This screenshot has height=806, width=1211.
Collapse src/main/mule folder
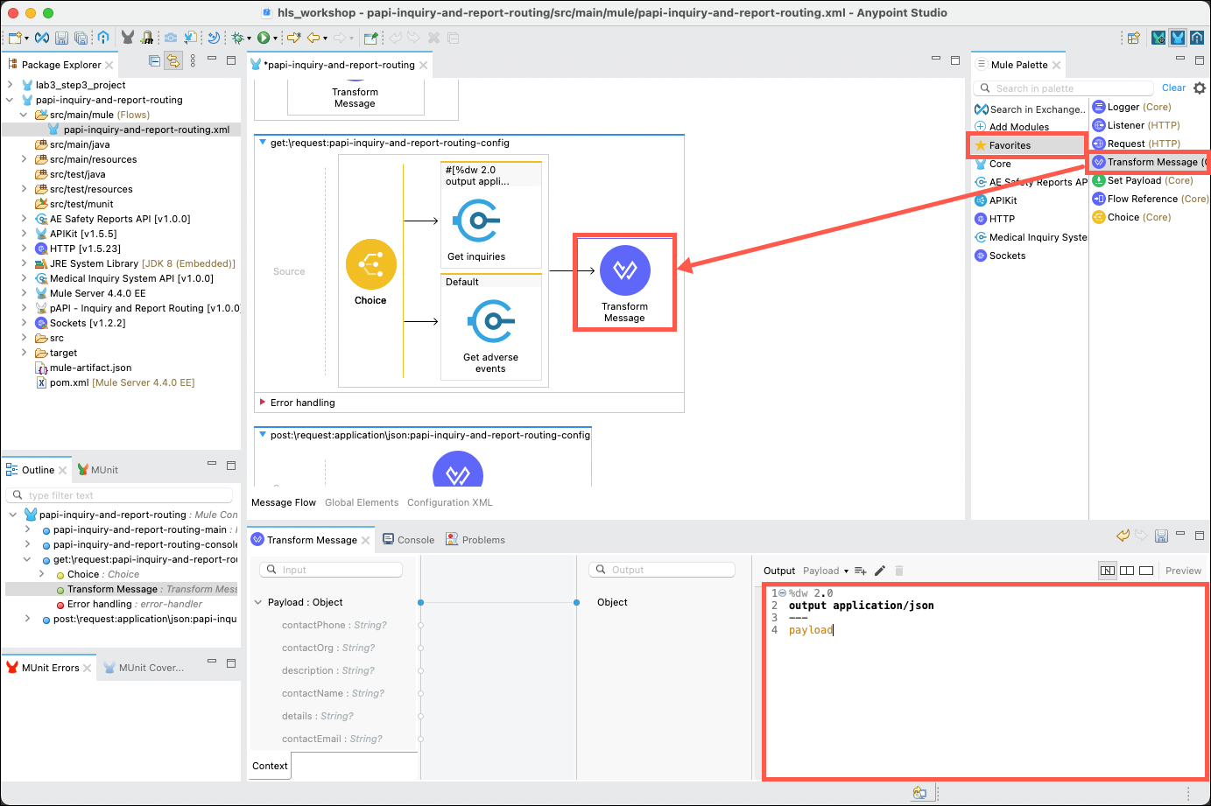(24, 115)
